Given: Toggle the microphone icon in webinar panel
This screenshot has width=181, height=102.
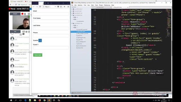Looking at the screenshot, I should [25, 14].
